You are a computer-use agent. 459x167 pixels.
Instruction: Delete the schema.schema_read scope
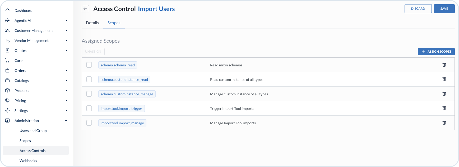(444, 65)
